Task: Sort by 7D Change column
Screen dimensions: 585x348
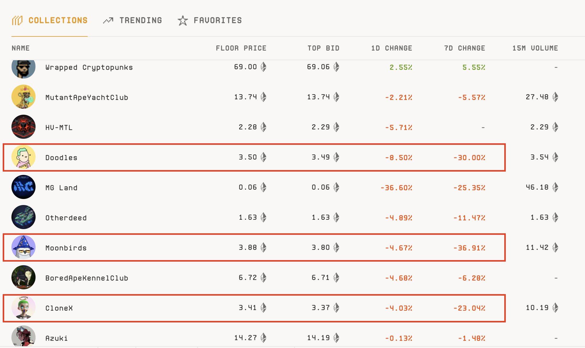Action: [x=465, y=48]
